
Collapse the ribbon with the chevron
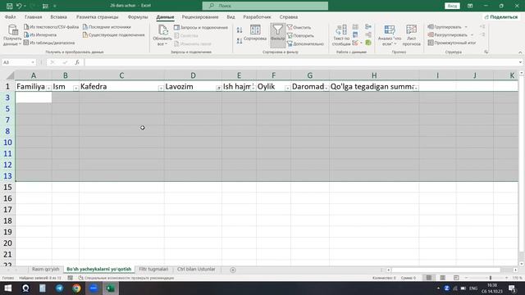tap(520, 52)
